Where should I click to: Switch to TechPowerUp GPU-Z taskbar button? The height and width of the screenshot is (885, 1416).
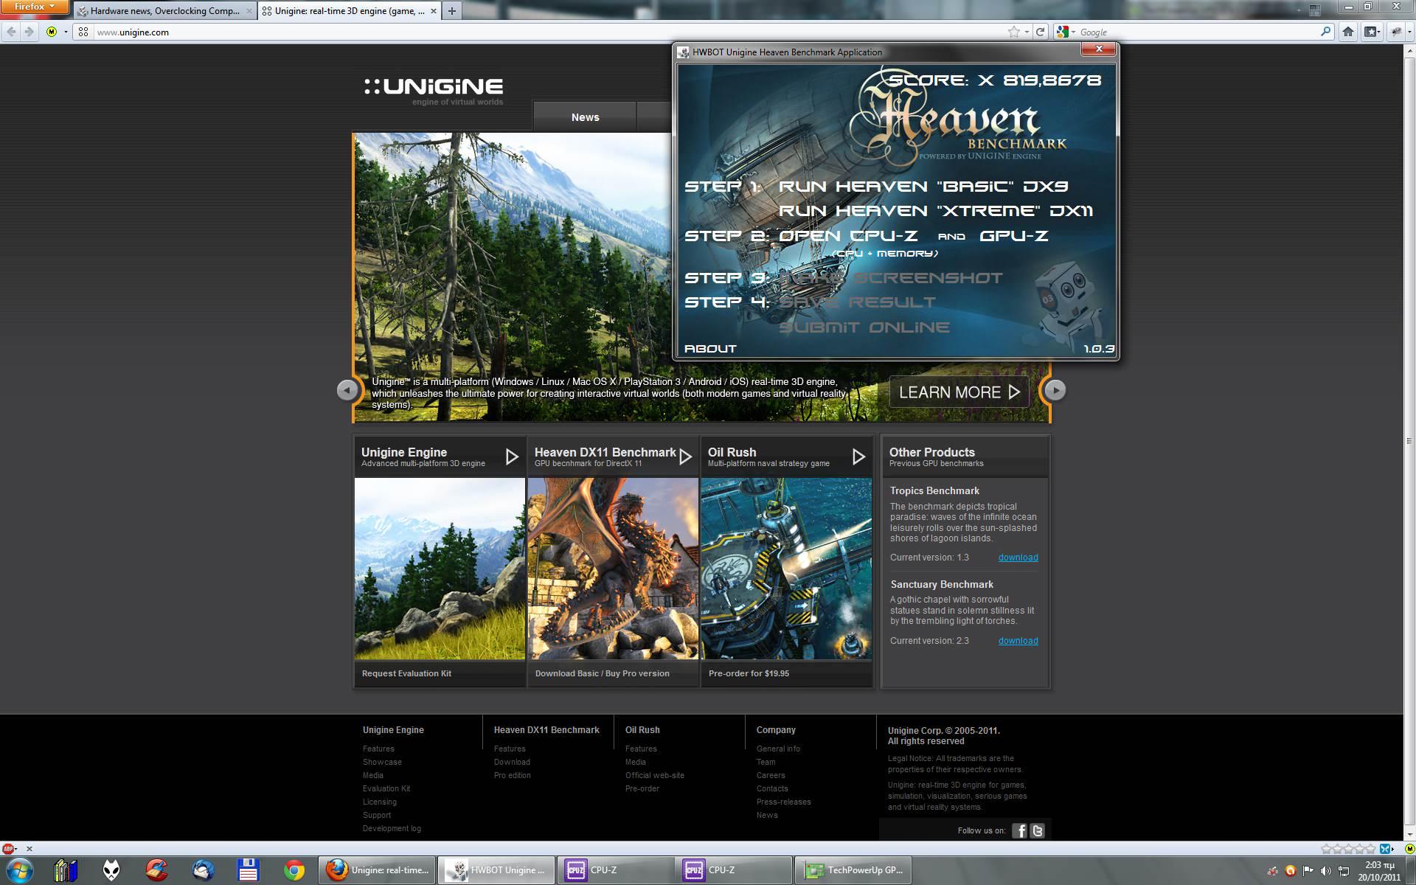[854, 870]
